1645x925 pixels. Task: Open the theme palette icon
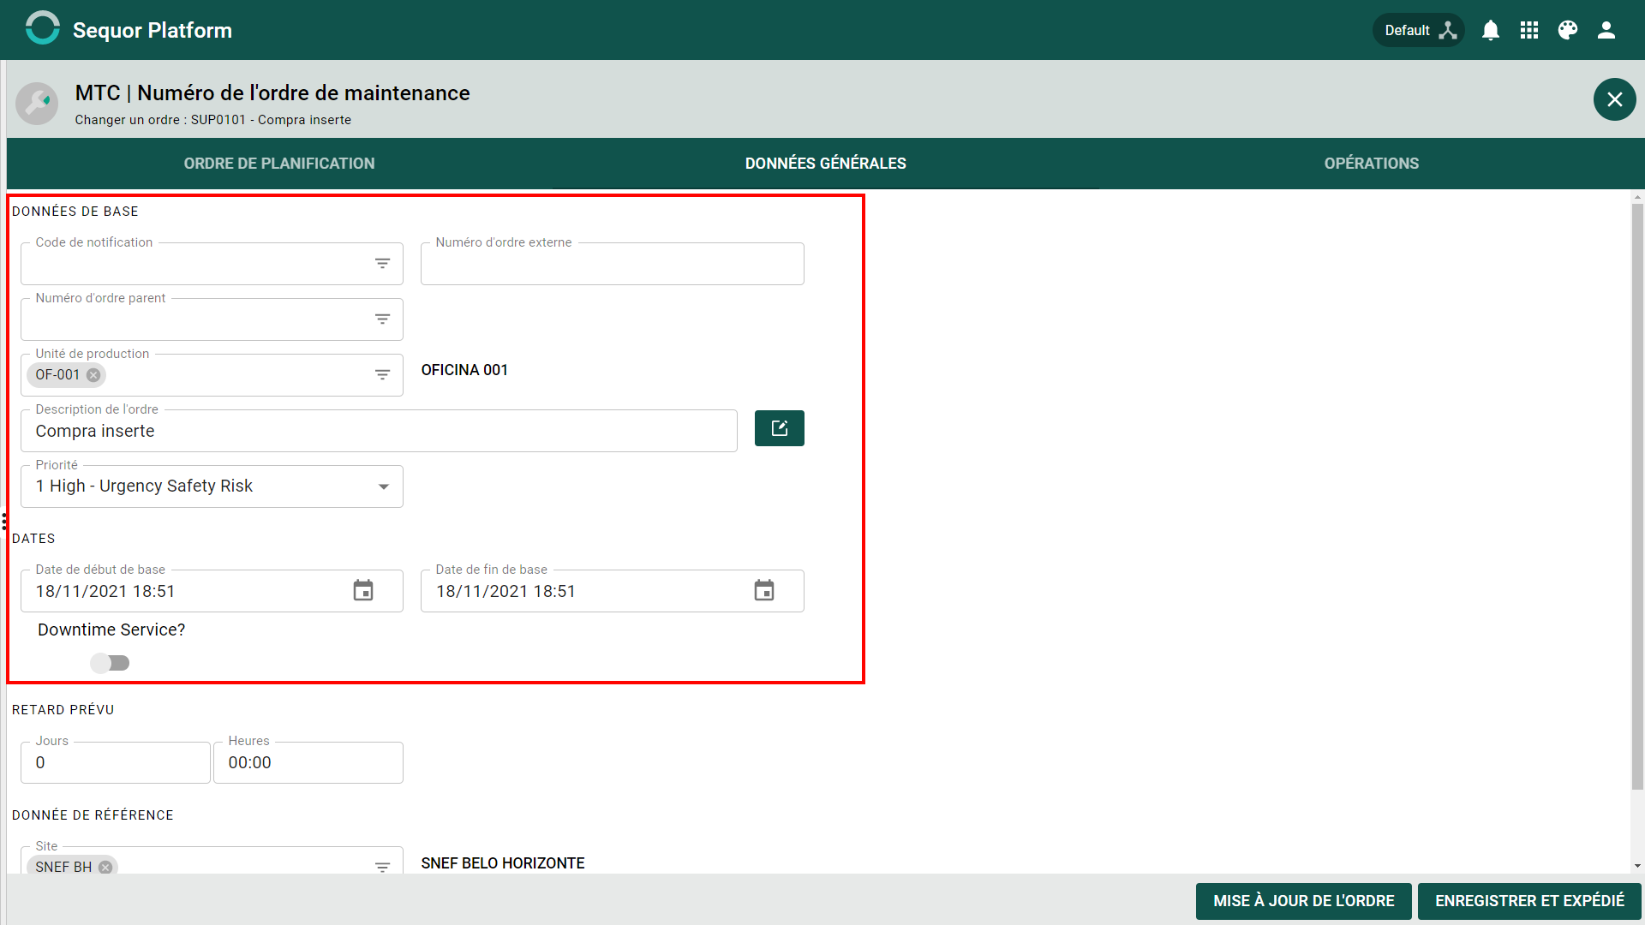coord(1568,30)
